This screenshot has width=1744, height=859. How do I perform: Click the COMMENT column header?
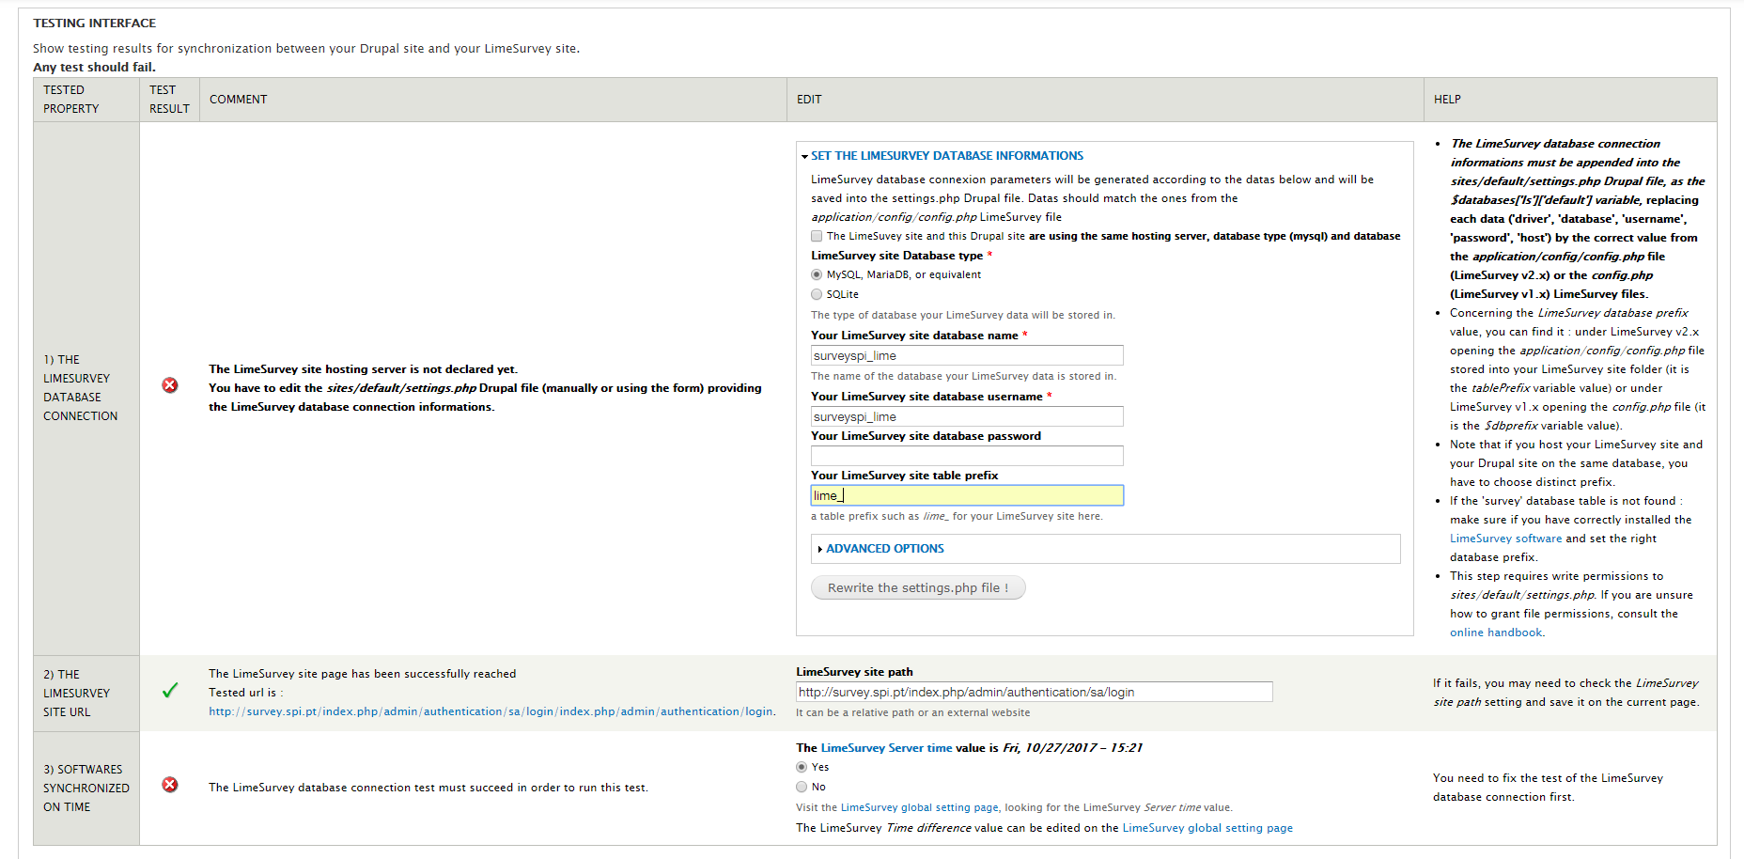[493, 100]
